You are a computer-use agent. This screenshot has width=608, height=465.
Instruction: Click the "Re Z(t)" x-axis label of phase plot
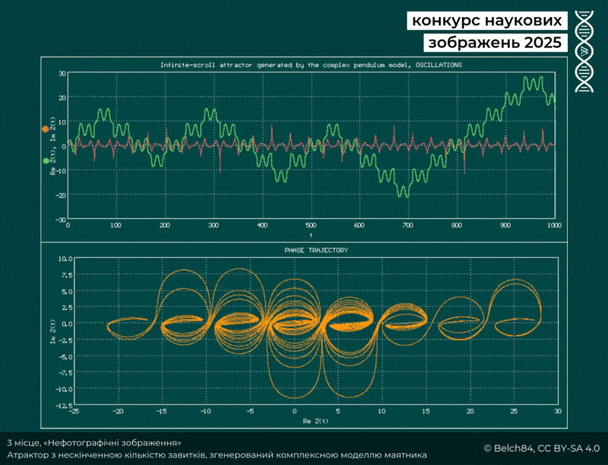(316, 421)
